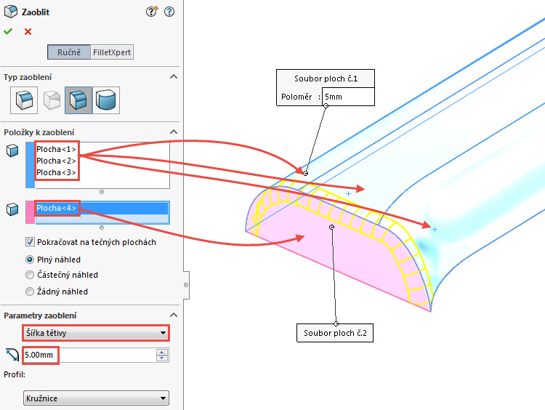Collapse the Parametry zaoblení section
The height and width of the screenshot is (410, 545).
(x=174, y=315)
